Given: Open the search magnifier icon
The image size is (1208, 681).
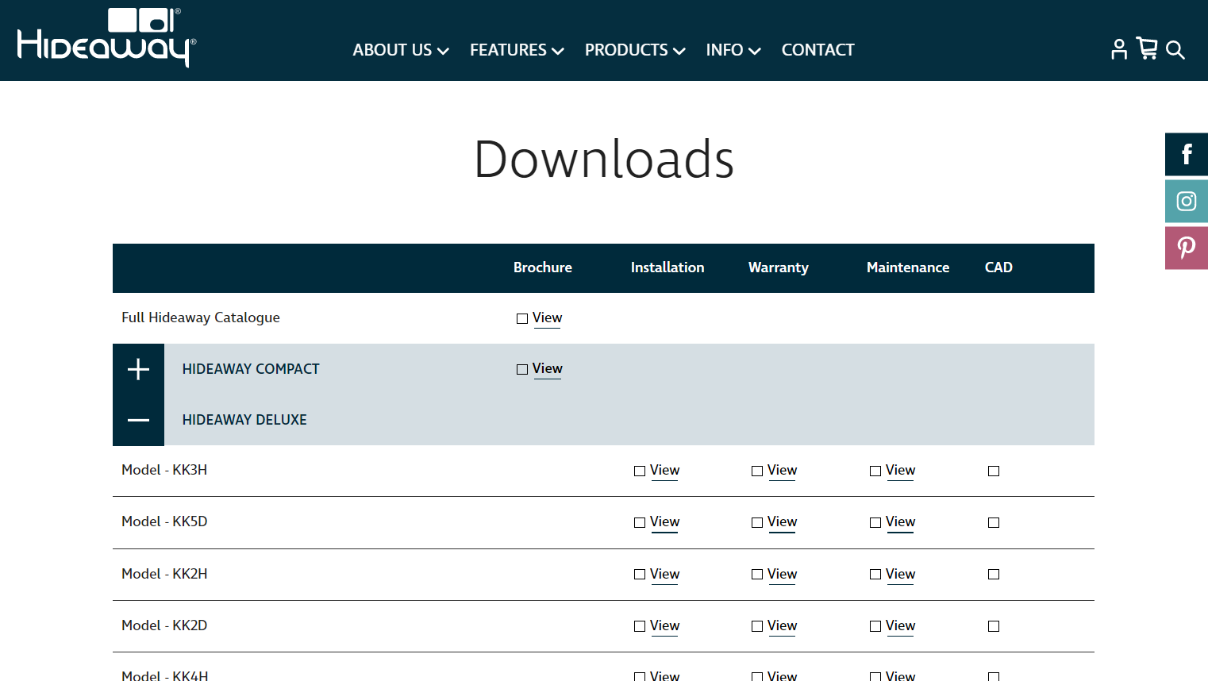Looking at the screenshot, I should coord(1175,51).
